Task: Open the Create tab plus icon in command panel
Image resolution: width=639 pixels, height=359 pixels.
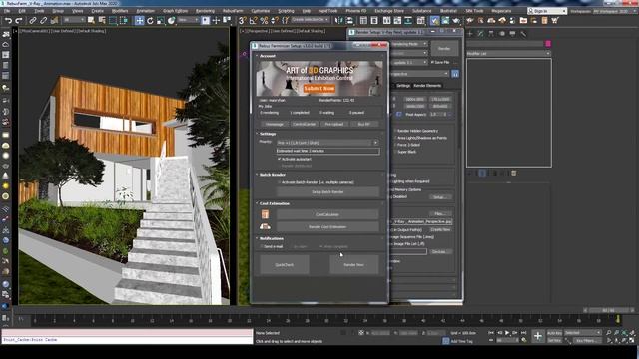Action: [x=470, y=34]
